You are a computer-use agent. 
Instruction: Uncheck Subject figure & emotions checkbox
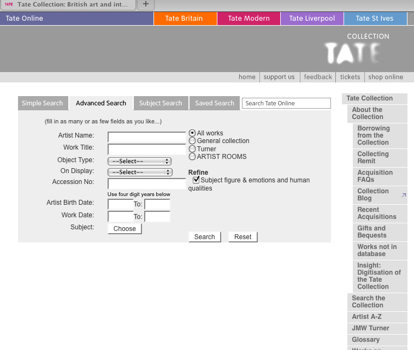[196, 180]
